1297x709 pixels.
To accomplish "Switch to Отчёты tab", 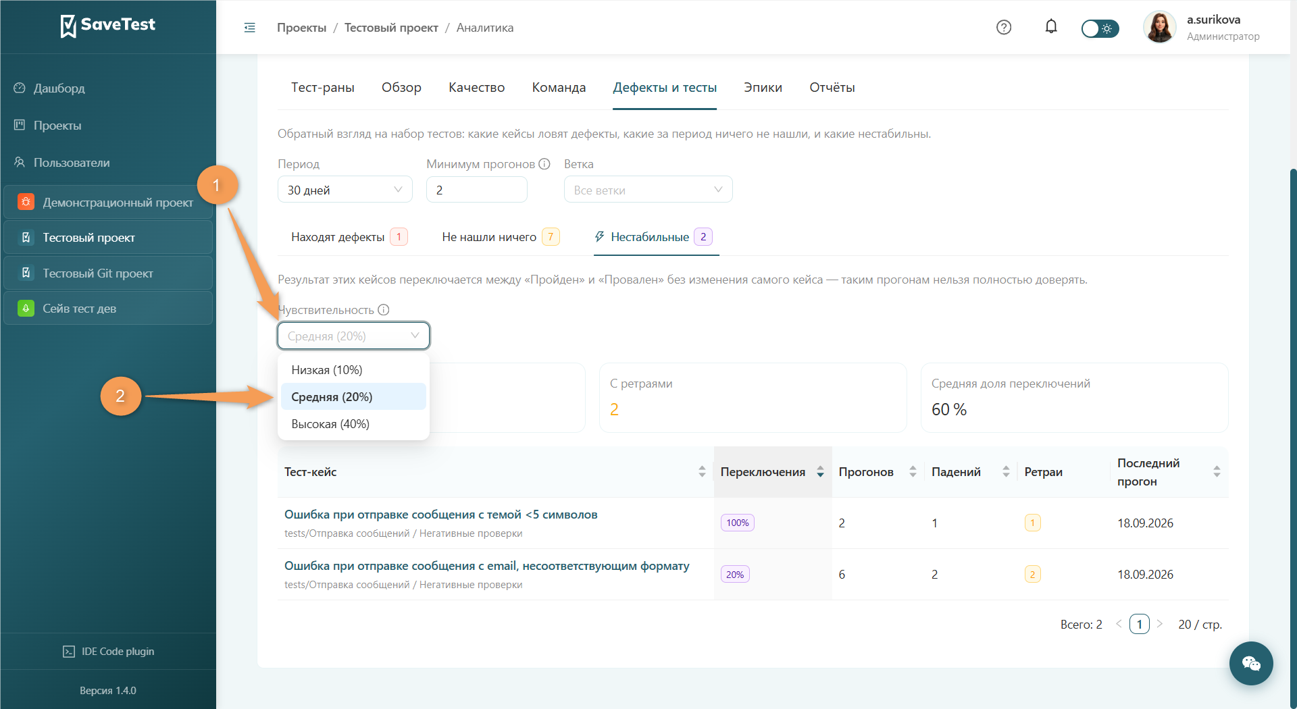I will (832, 88).
